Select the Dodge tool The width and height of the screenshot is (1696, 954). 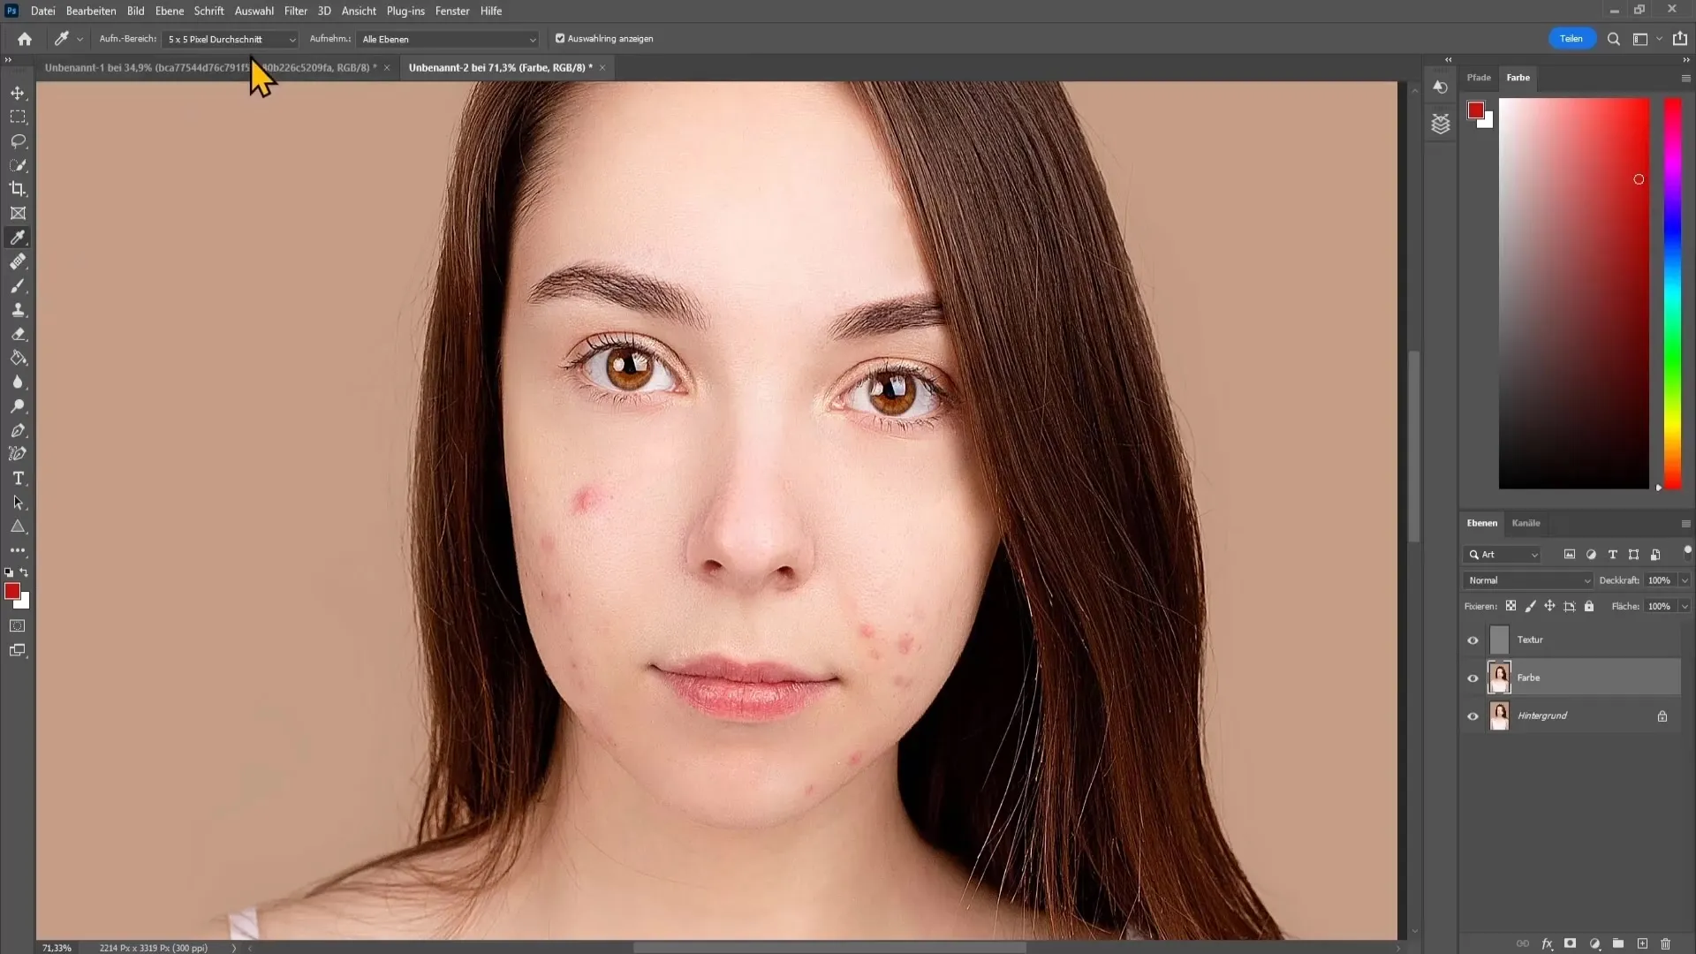coord(18,405)
